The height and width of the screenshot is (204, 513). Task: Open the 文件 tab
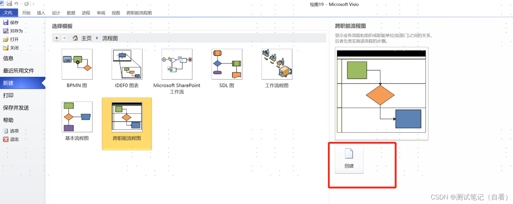9,13
